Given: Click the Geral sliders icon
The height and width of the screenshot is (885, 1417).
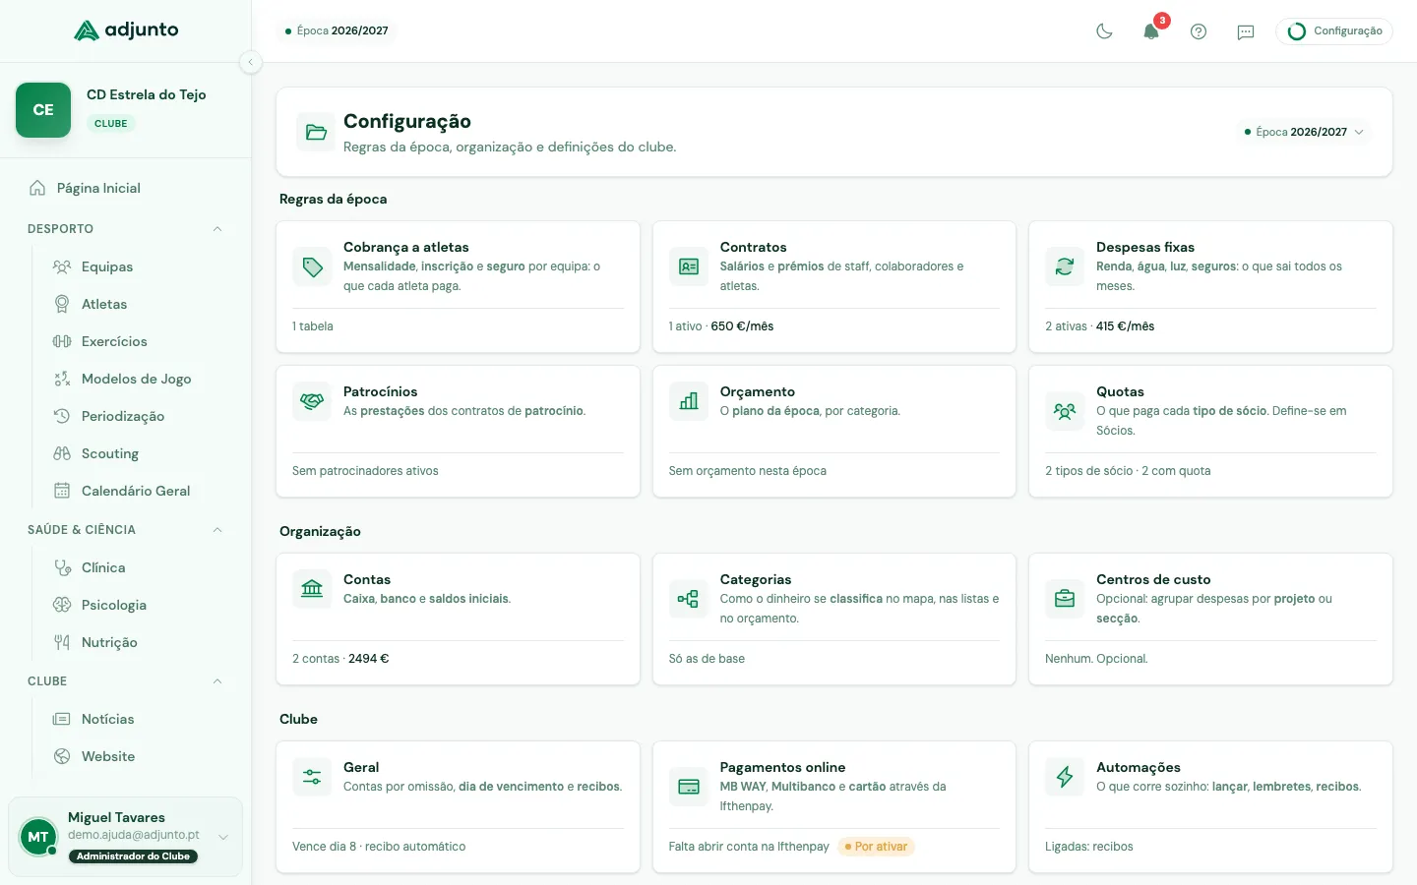Looking at the screenshot, I should click(x=312, y=777).
